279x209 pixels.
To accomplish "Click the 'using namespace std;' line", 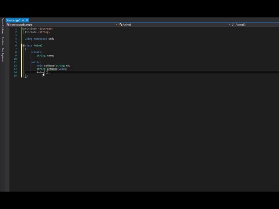I will (x=39, y=39).
